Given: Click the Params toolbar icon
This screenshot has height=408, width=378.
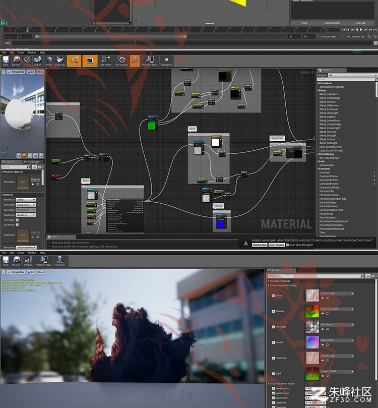Looking at the screenshot, I should 28,261.
